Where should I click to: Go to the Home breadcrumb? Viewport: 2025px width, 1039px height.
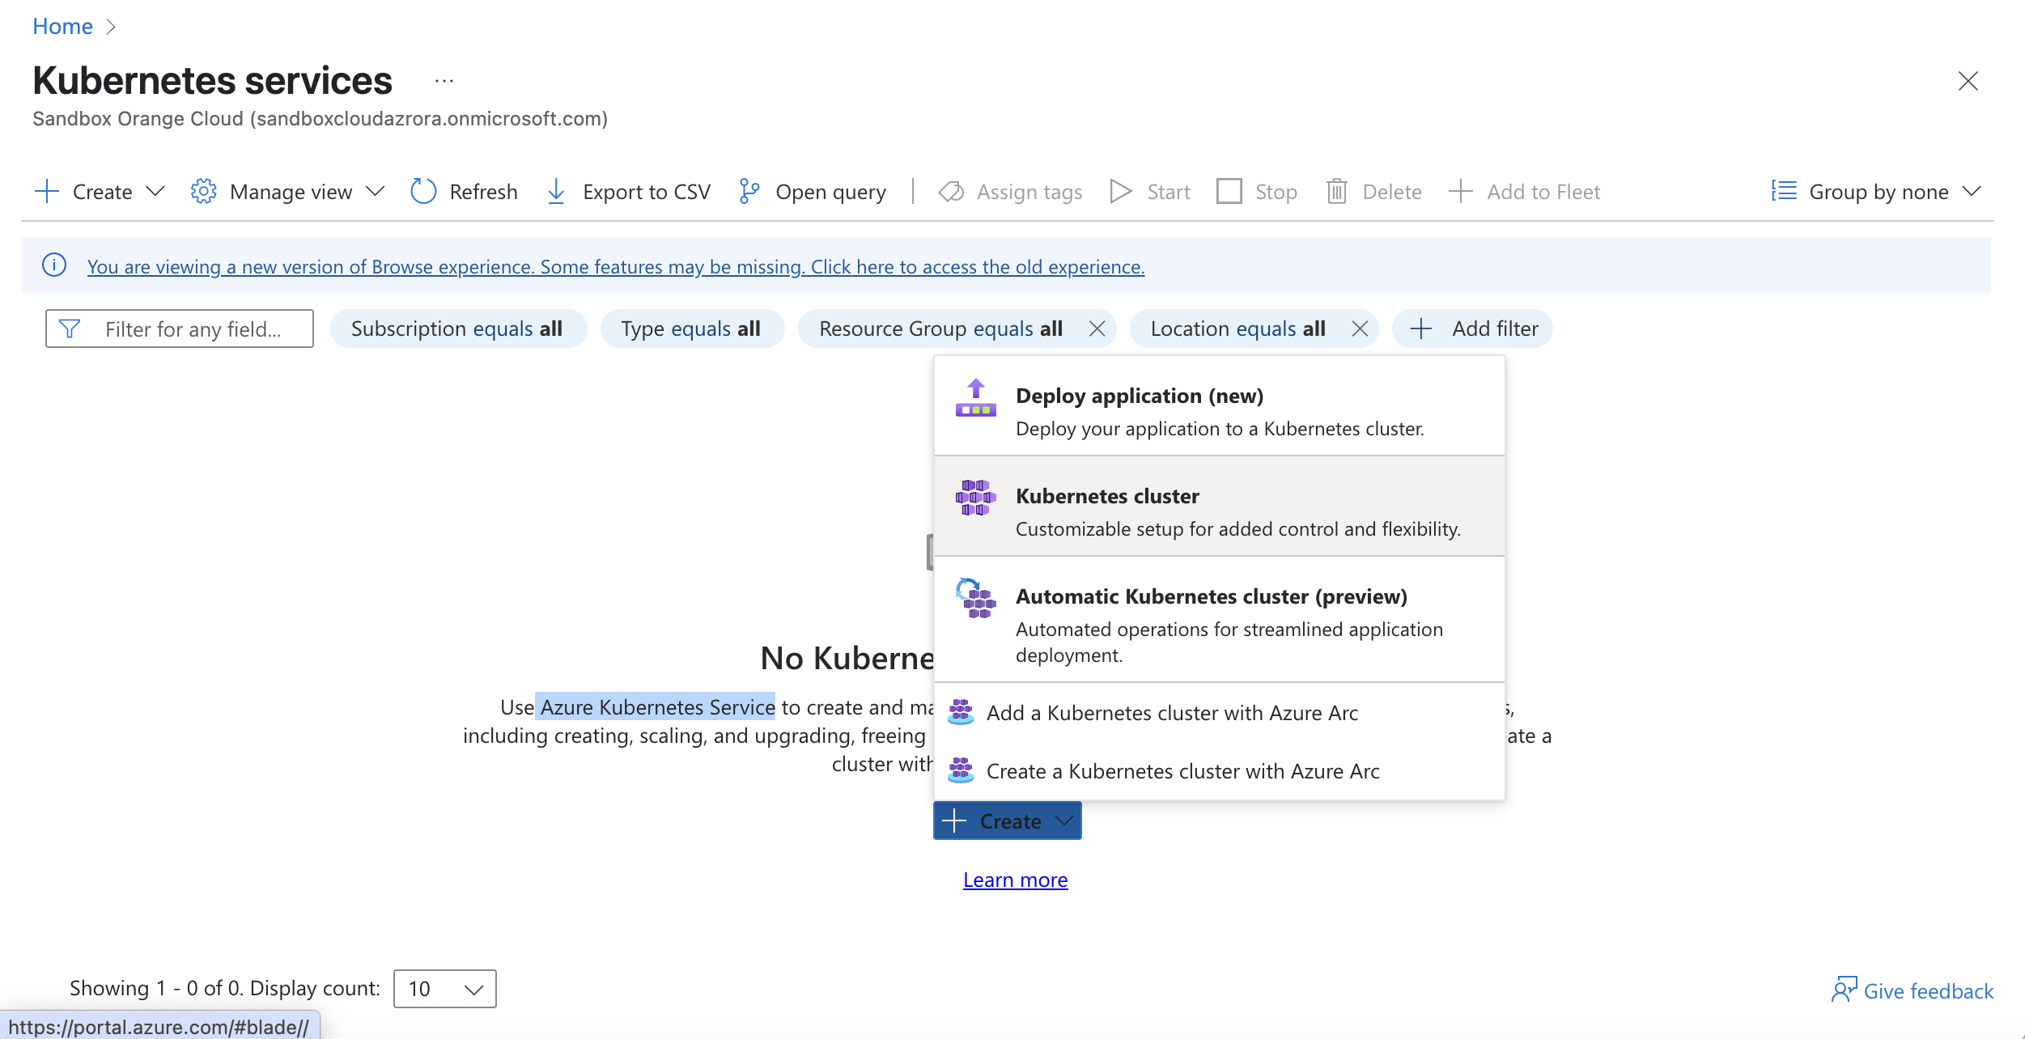click(x=62, y=27)
